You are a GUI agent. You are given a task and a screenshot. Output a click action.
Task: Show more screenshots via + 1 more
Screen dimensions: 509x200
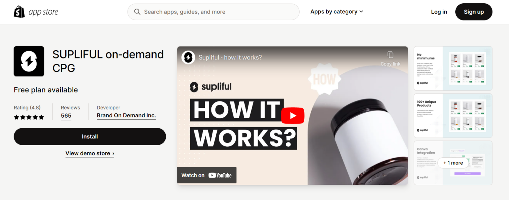453,163
